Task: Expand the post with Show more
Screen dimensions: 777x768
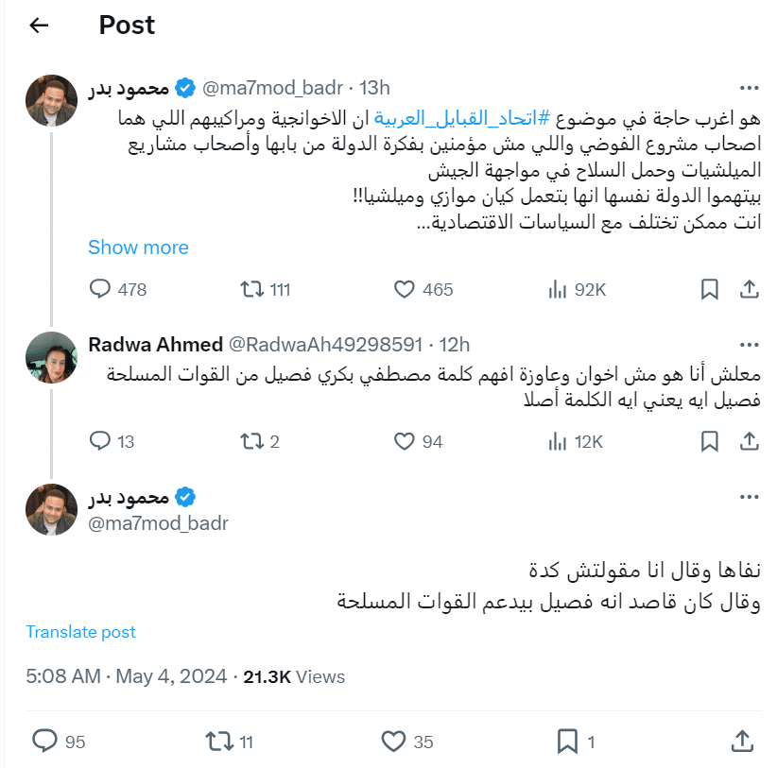Action: pos(138,247)
